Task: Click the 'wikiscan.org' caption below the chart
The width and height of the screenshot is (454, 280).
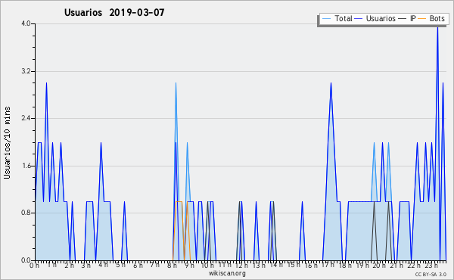Action: 227,273
